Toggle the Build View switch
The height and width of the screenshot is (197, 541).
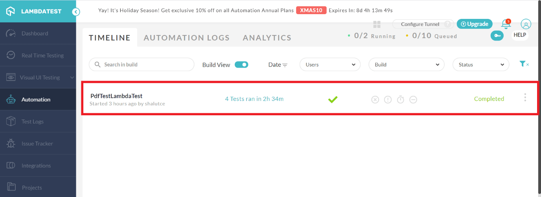point(241,64)
